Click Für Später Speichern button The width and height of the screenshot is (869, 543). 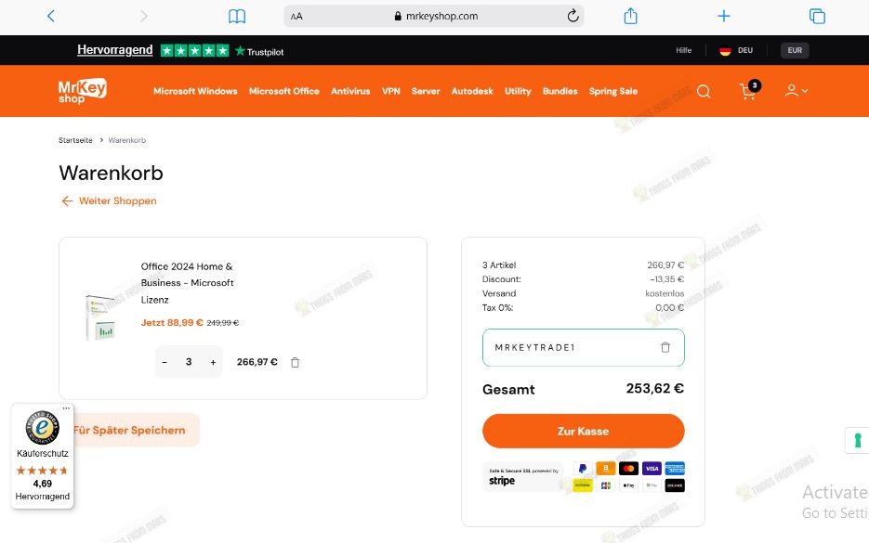click(134, 430)
